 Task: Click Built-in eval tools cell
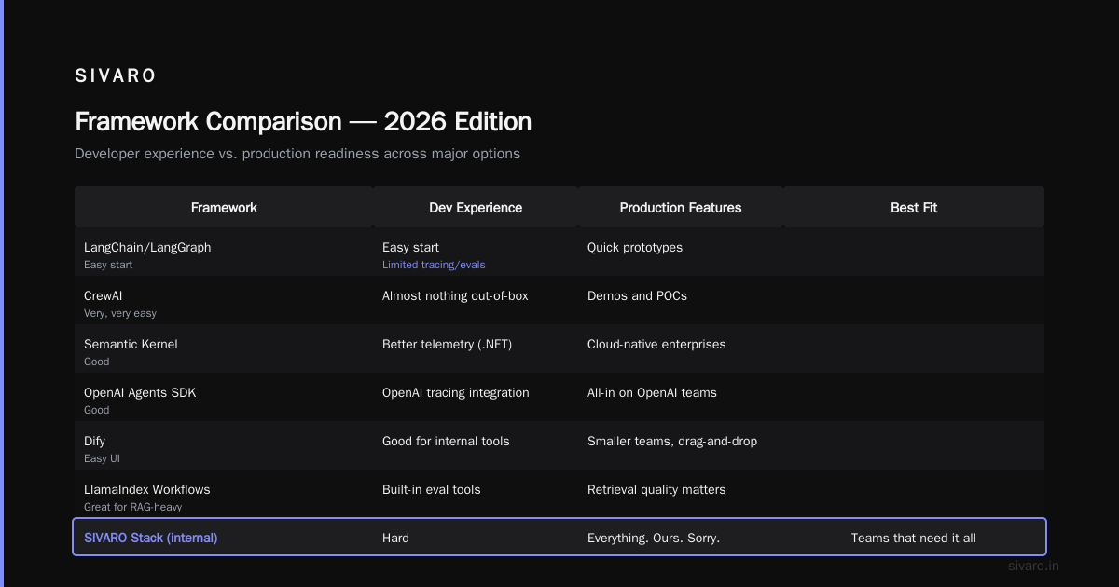(x=432, y=489)
